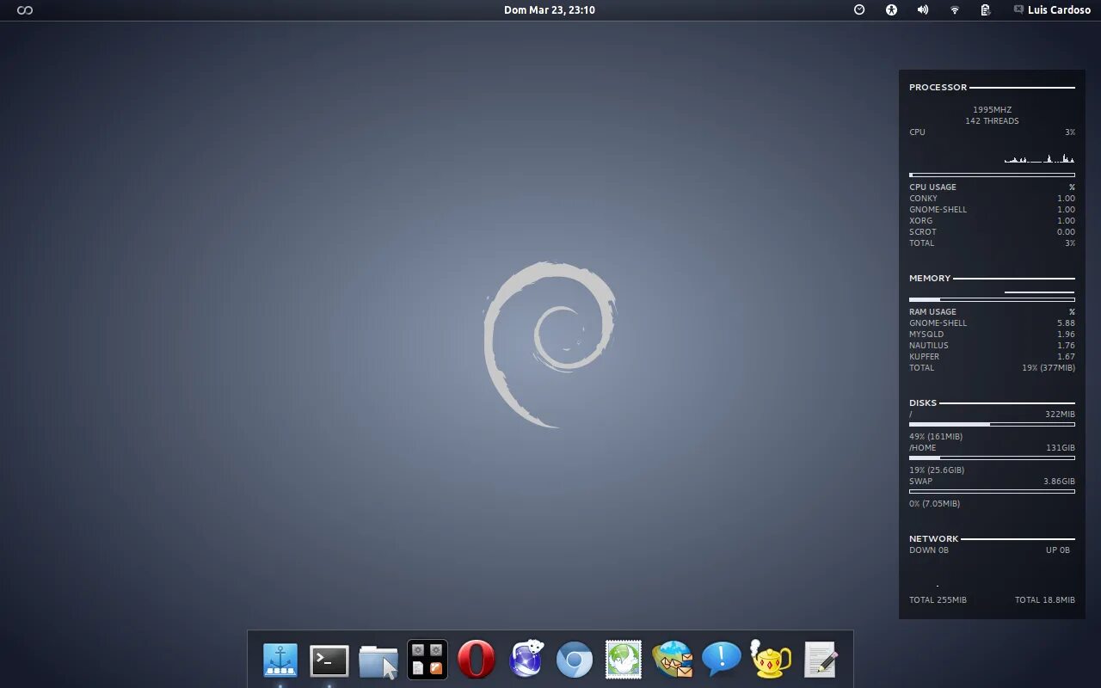The width and height of the screenshot is (1101, 688).
Task: Launch the Opera browser
Action: pos(477,660)
